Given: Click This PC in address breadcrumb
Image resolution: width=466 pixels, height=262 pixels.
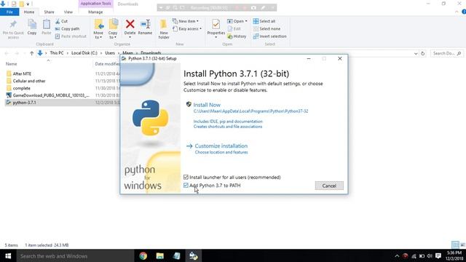Looking at the screenshot, I should tap(57, 53).
